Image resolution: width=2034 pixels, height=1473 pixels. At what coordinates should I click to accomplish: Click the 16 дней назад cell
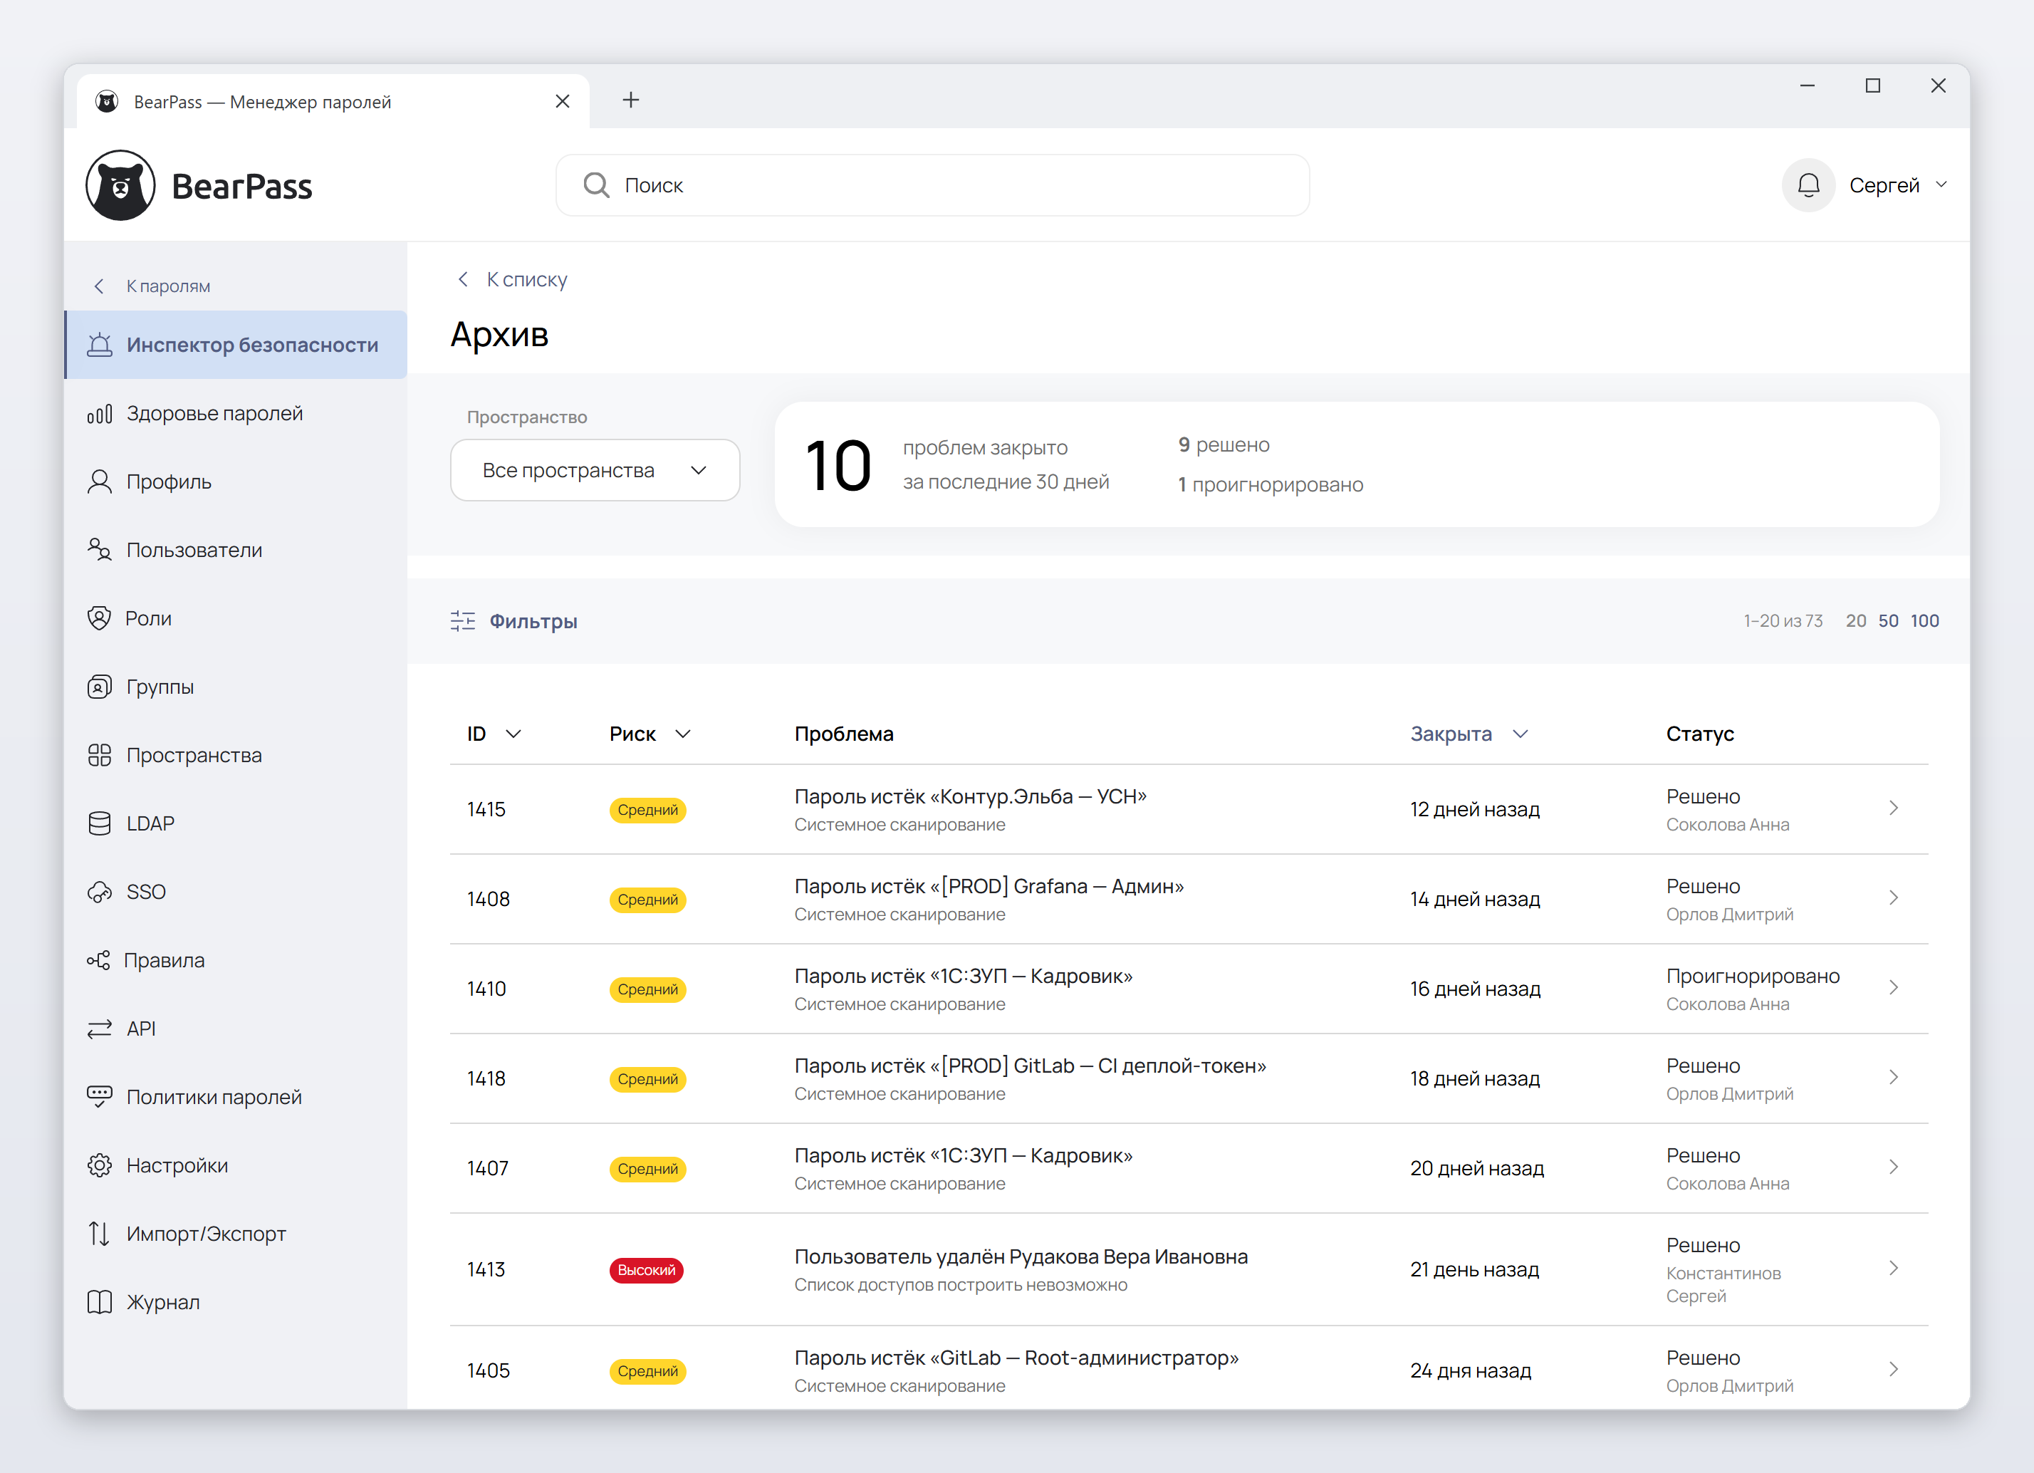[x=1475, y=989]
